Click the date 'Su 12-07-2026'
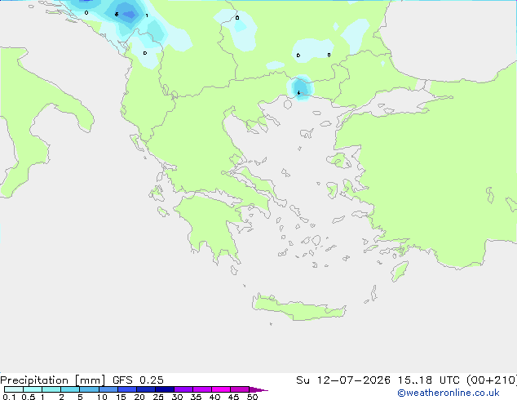This screenshot has width=517, height=400. click(x=343, y=380)
